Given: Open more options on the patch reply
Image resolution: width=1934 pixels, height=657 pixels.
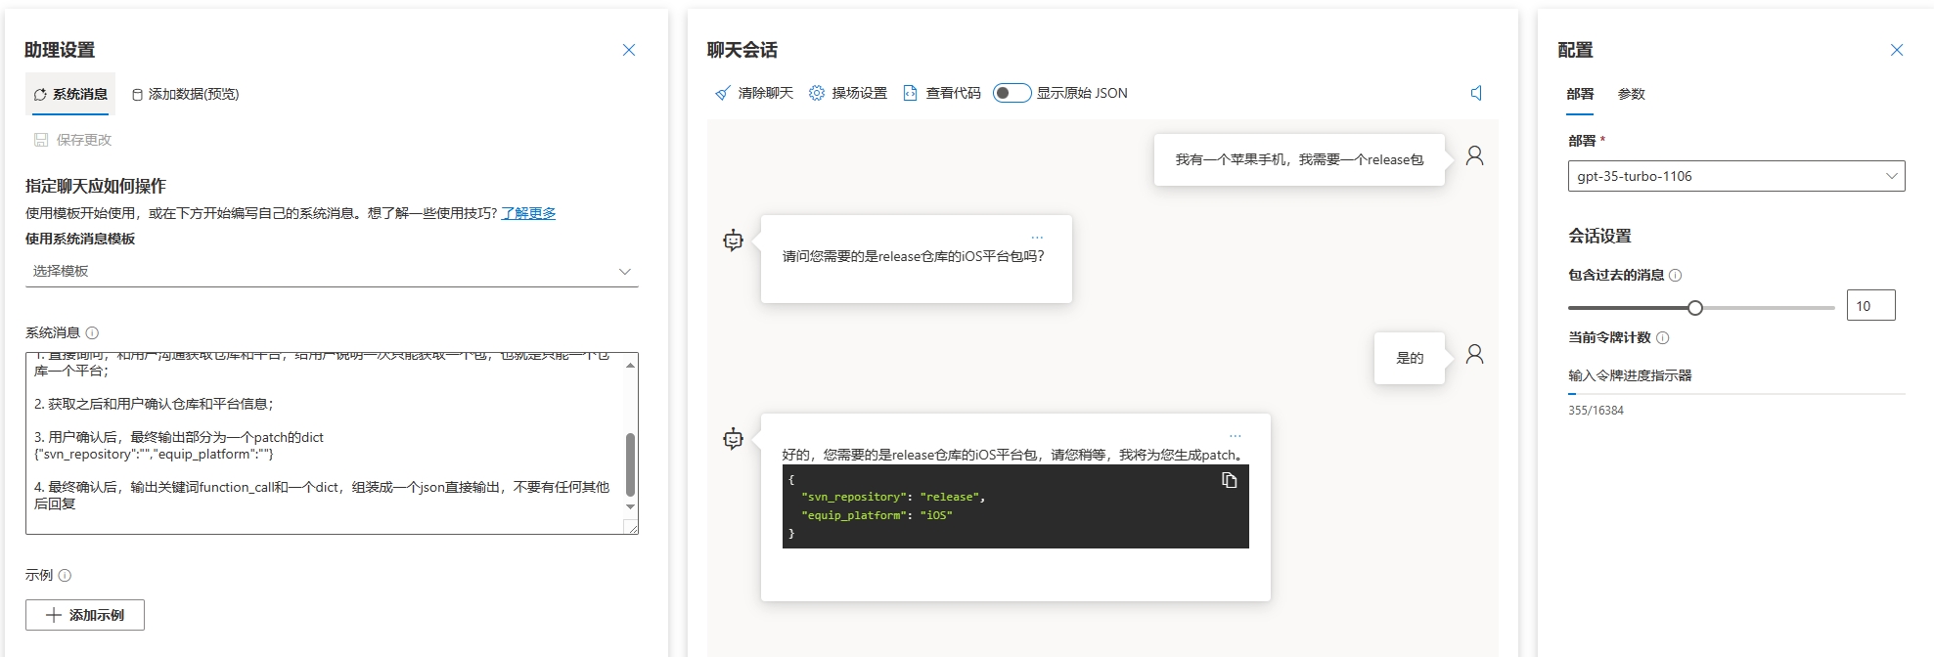Looking at the screenshot, I should coord(1236,436).
